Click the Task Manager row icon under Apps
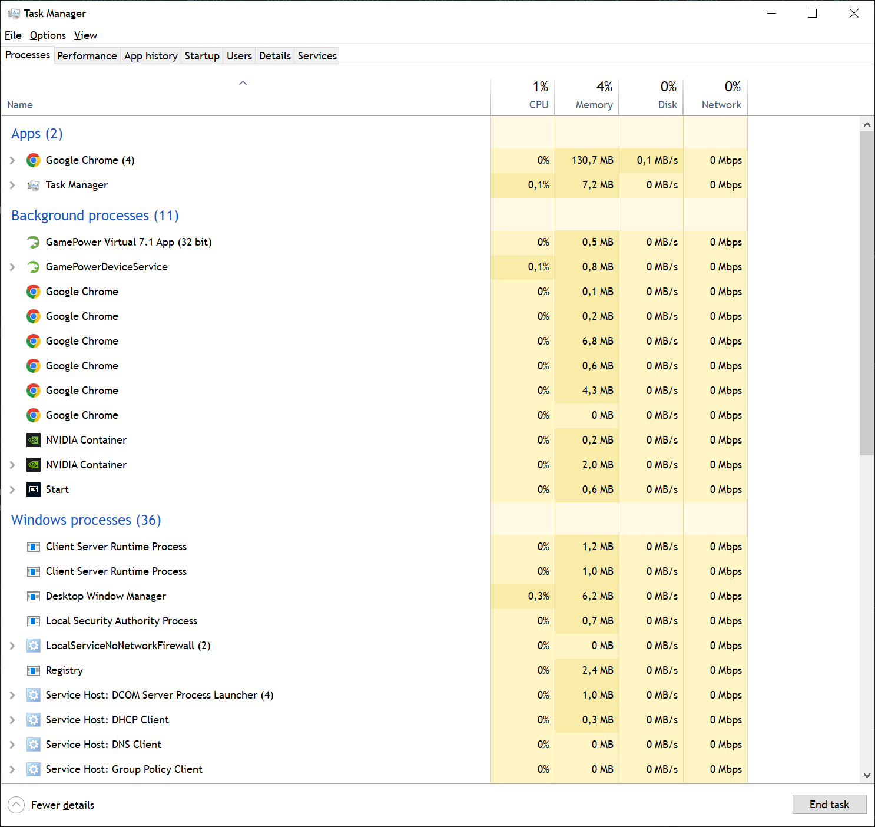The height and width of the screenshot is (827, 875). pos(34,185)
